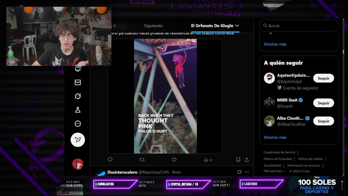Click Mostrar más under A quién seguir

click(x=275, y=137)
